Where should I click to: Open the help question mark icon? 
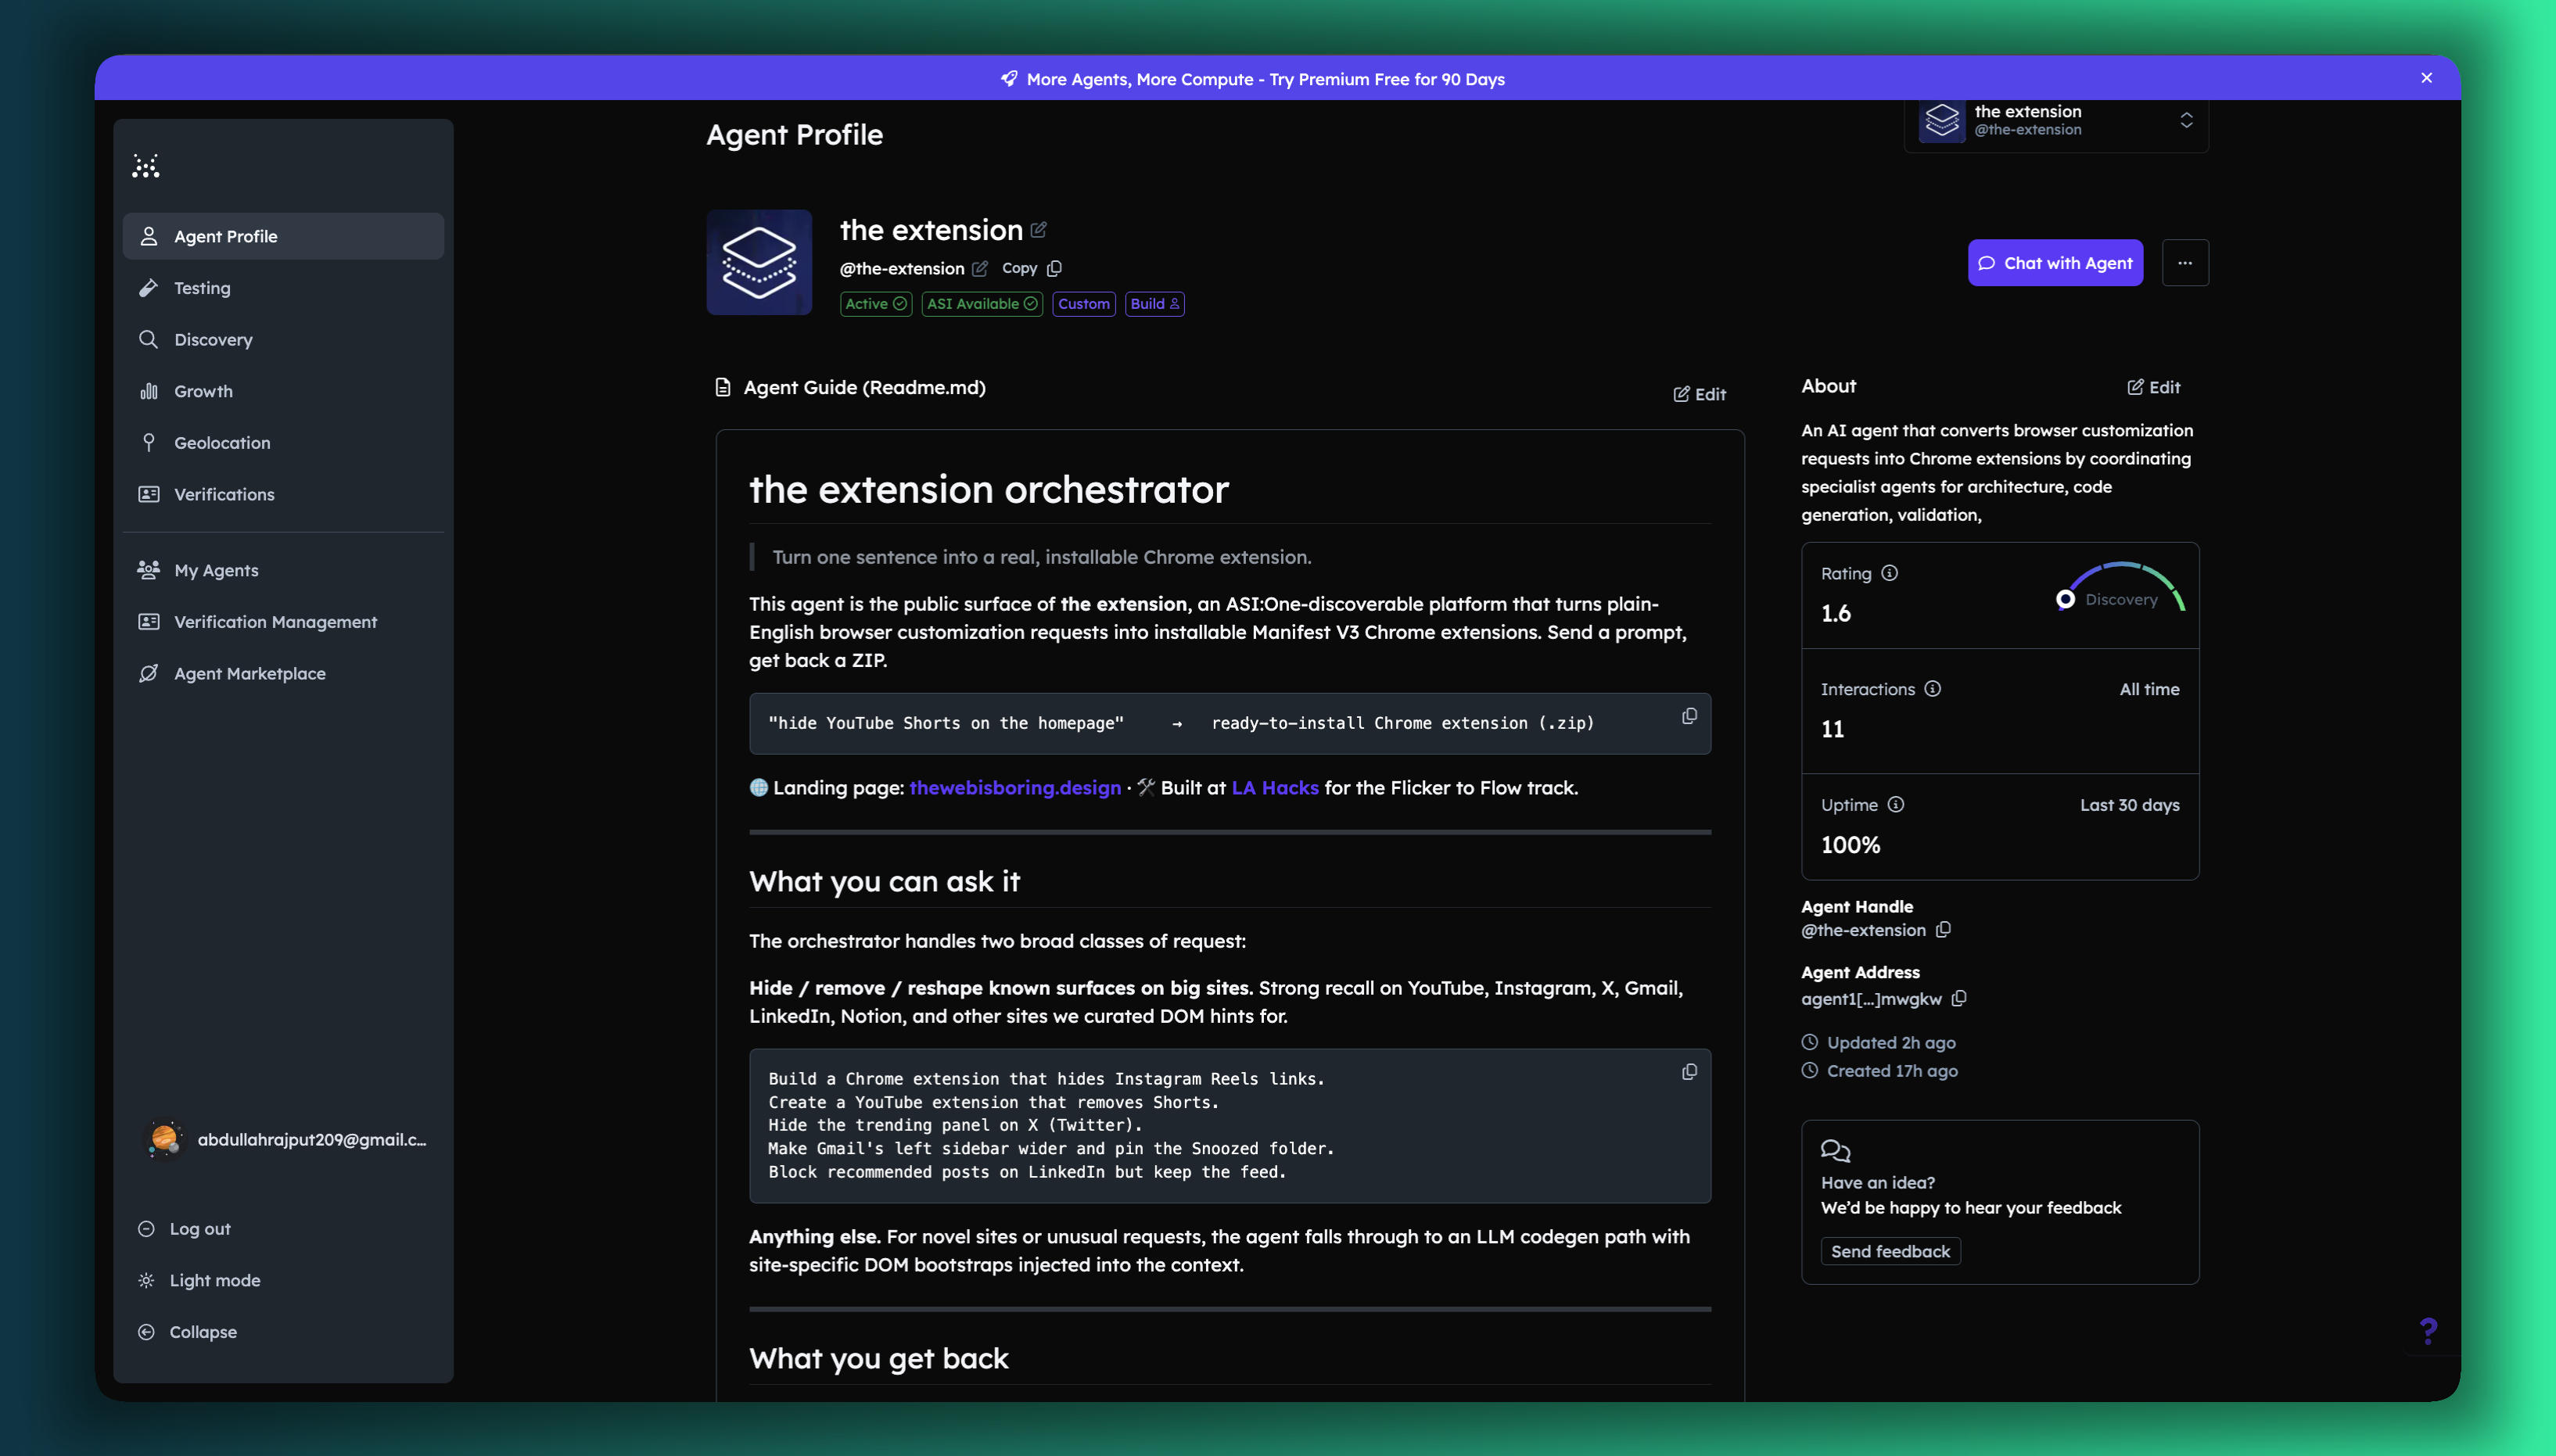[x=2428, y=1330]
